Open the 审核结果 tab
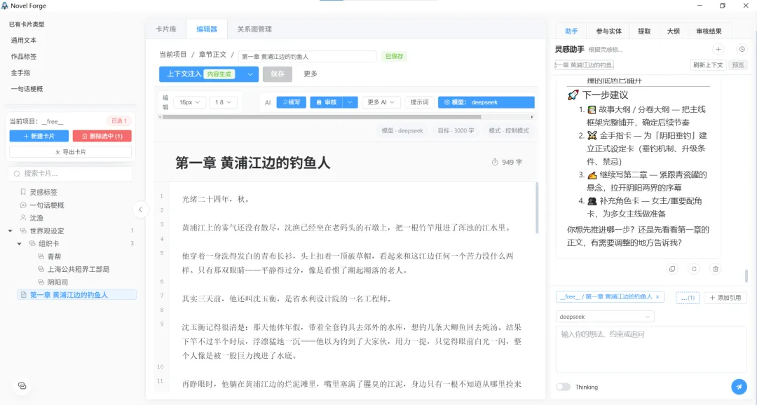757x405 pixels. point(709,31)
